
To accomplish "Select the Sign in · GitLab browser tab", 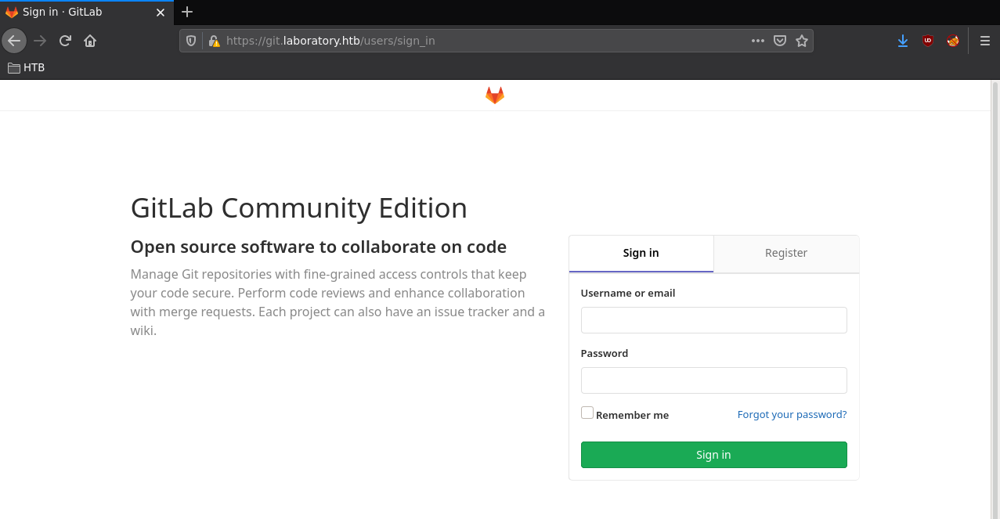I will [x=86, y=13].
